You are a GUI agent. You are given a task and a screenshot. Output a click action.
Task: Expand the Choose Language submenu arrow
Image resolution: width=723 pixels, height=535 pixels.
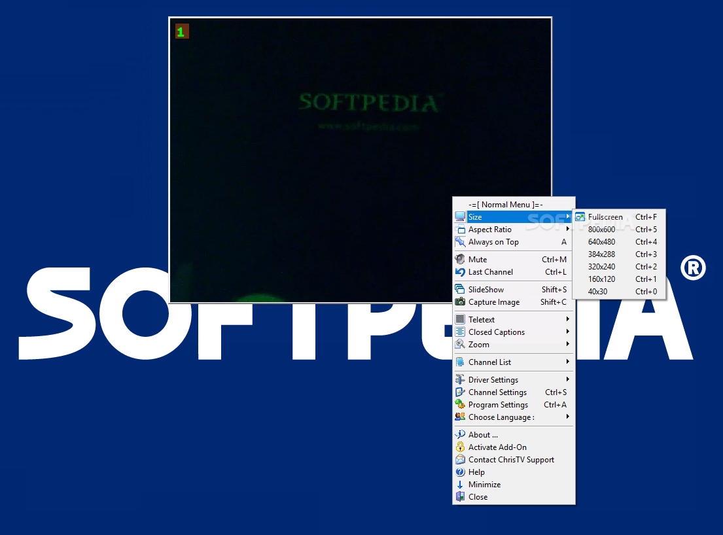[568, 417]
